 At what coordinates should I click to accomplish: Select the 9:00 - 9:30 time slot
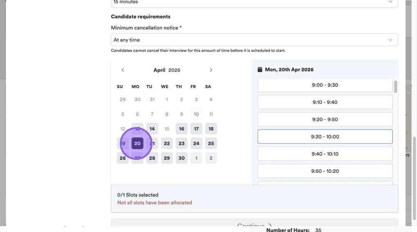tap(325, 85)
